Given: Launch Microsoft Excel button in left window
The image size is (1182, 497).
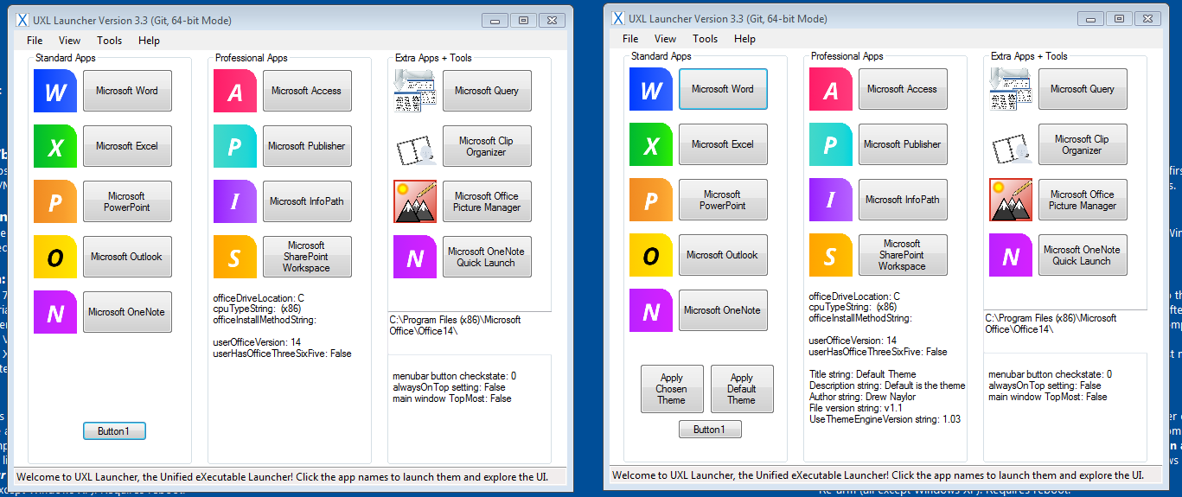Looking at the screenshot, I should click(127, 146).
